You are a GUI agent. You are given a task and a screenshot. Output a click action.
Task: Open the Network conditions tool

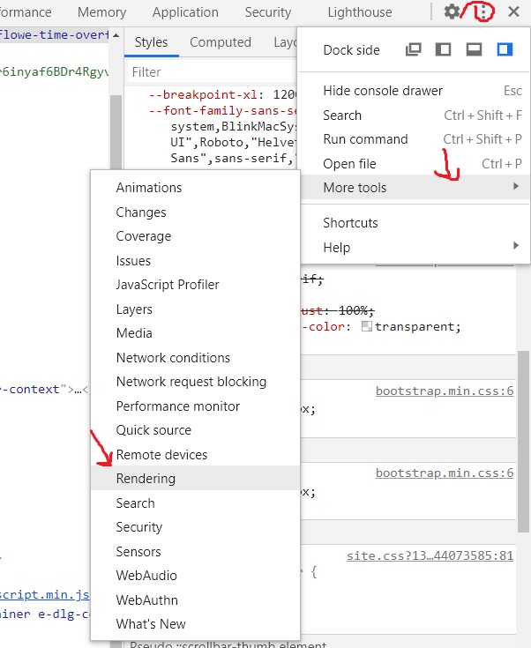pos(173,358)
